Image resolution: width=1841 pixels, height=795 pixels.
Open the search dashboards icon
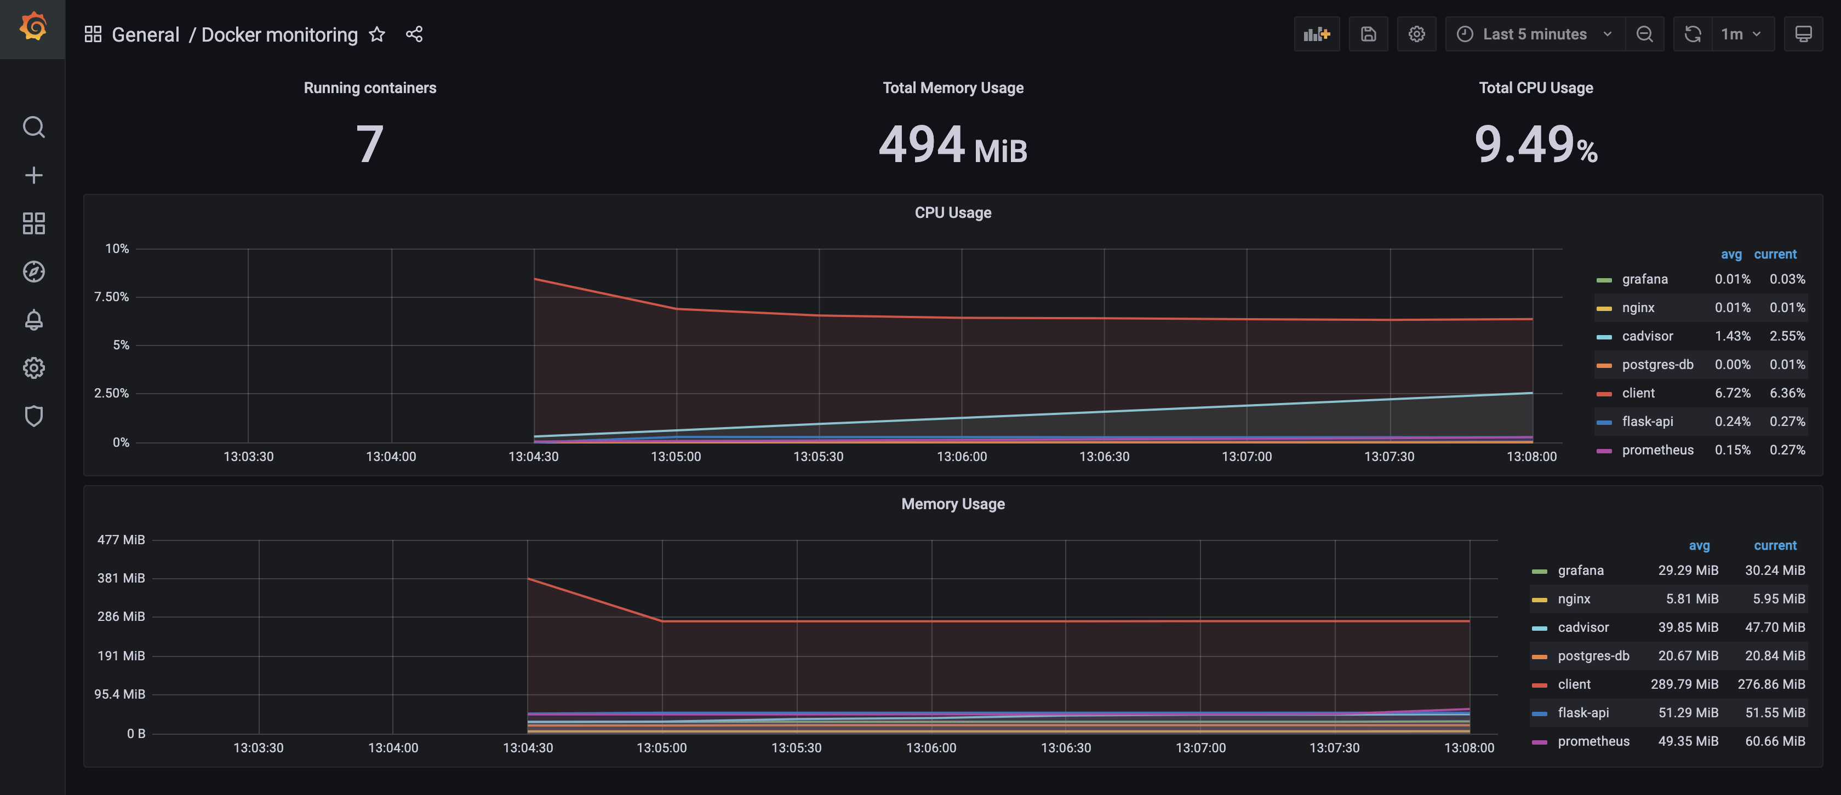[x=33, y=127]
